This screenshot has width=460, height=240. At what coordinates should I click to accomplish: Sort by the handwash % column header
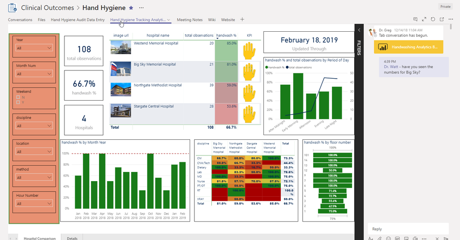[226, 35]
